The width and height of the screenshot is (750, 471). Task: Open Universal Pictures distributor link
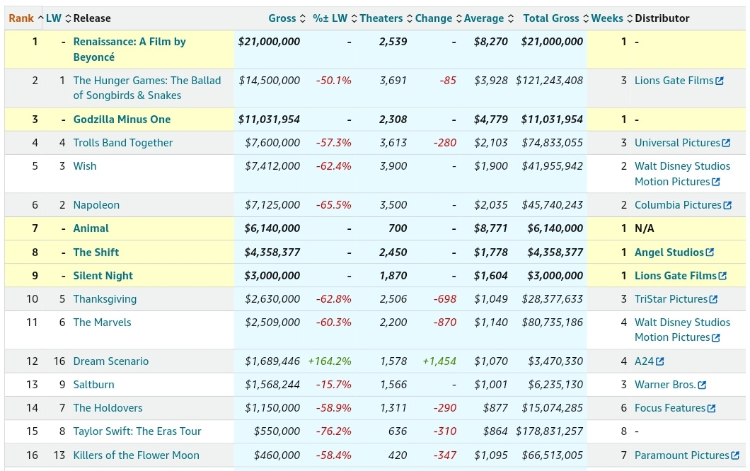(677, 143)
